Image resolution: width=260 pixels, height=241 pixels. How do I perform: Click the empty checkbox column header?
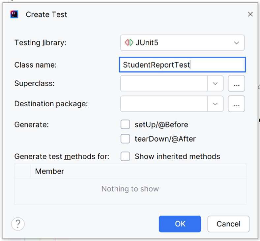click(x=22, y=171)
